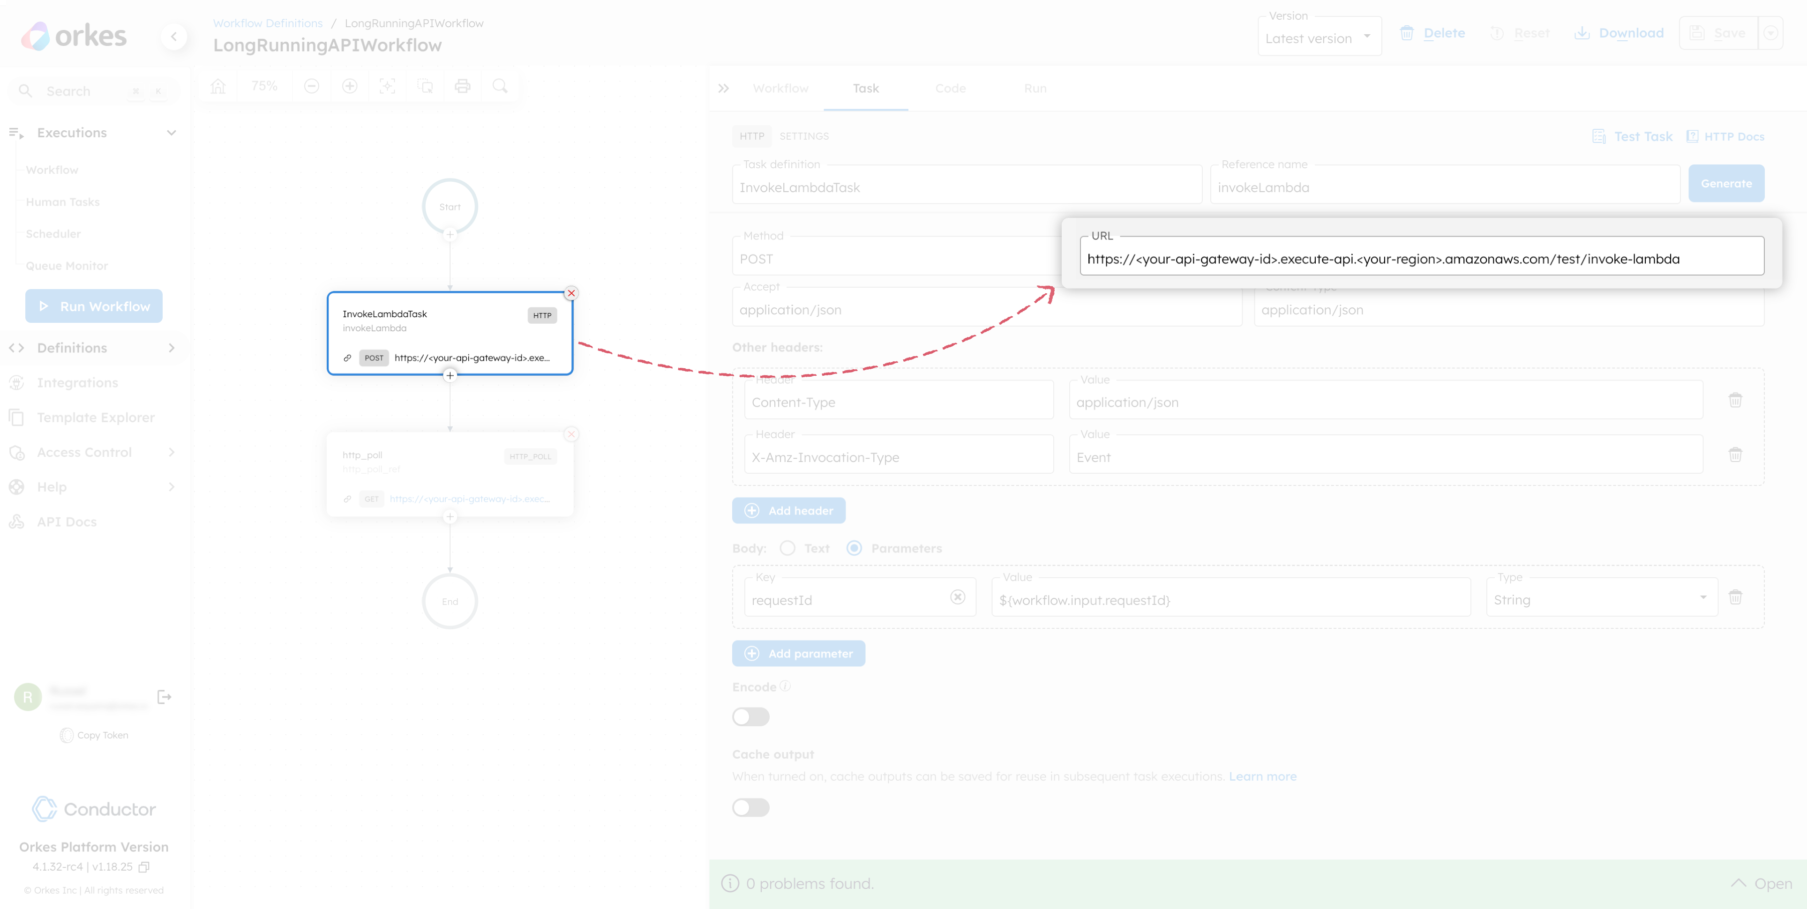Image resolution: width=1807 pixels, height=909 pixels.
Task: Zoom out the workflow canvas
Action: [x=311, y=86]
